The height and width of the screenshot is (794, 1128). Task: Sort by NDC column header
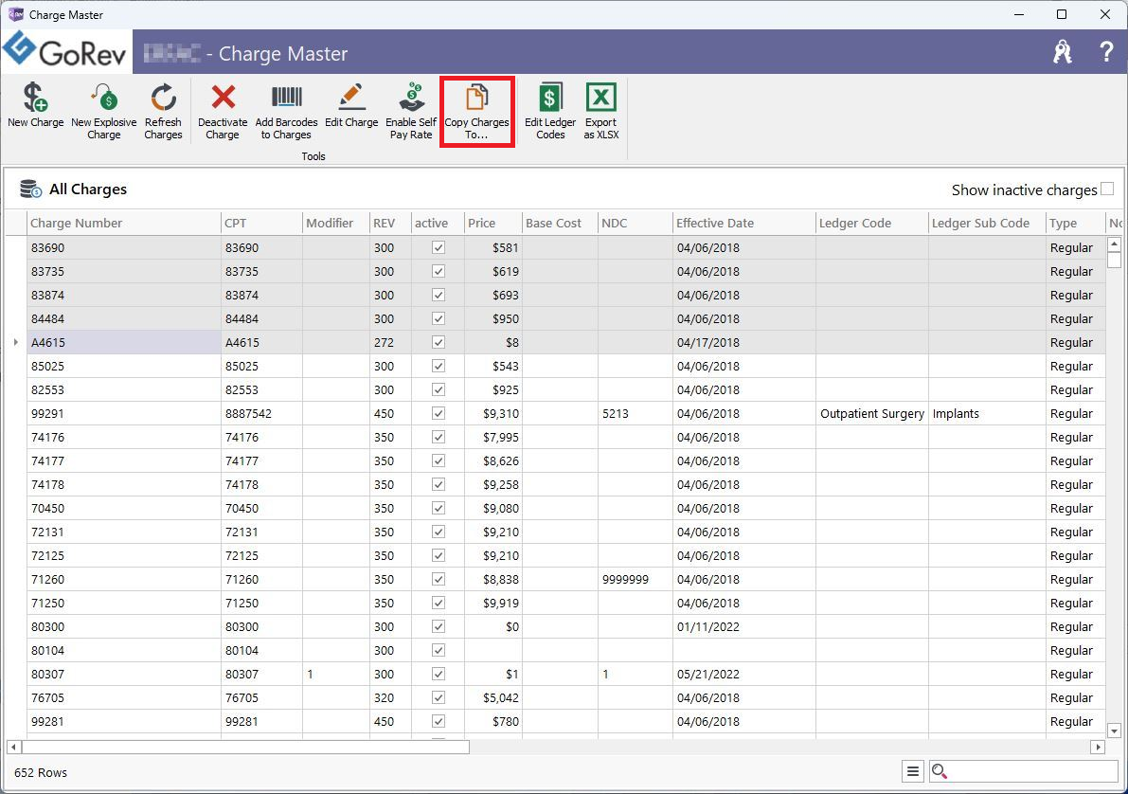coord(636,224)
